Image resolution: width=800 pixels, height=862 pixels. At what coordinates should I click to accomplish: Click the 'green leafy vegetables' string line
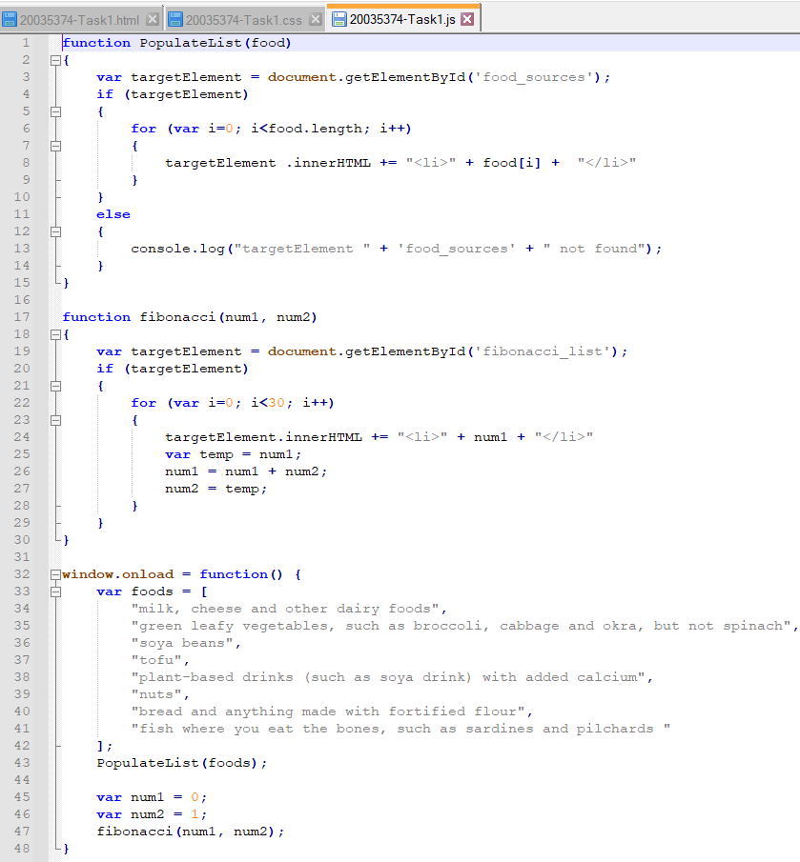point(461,626)
